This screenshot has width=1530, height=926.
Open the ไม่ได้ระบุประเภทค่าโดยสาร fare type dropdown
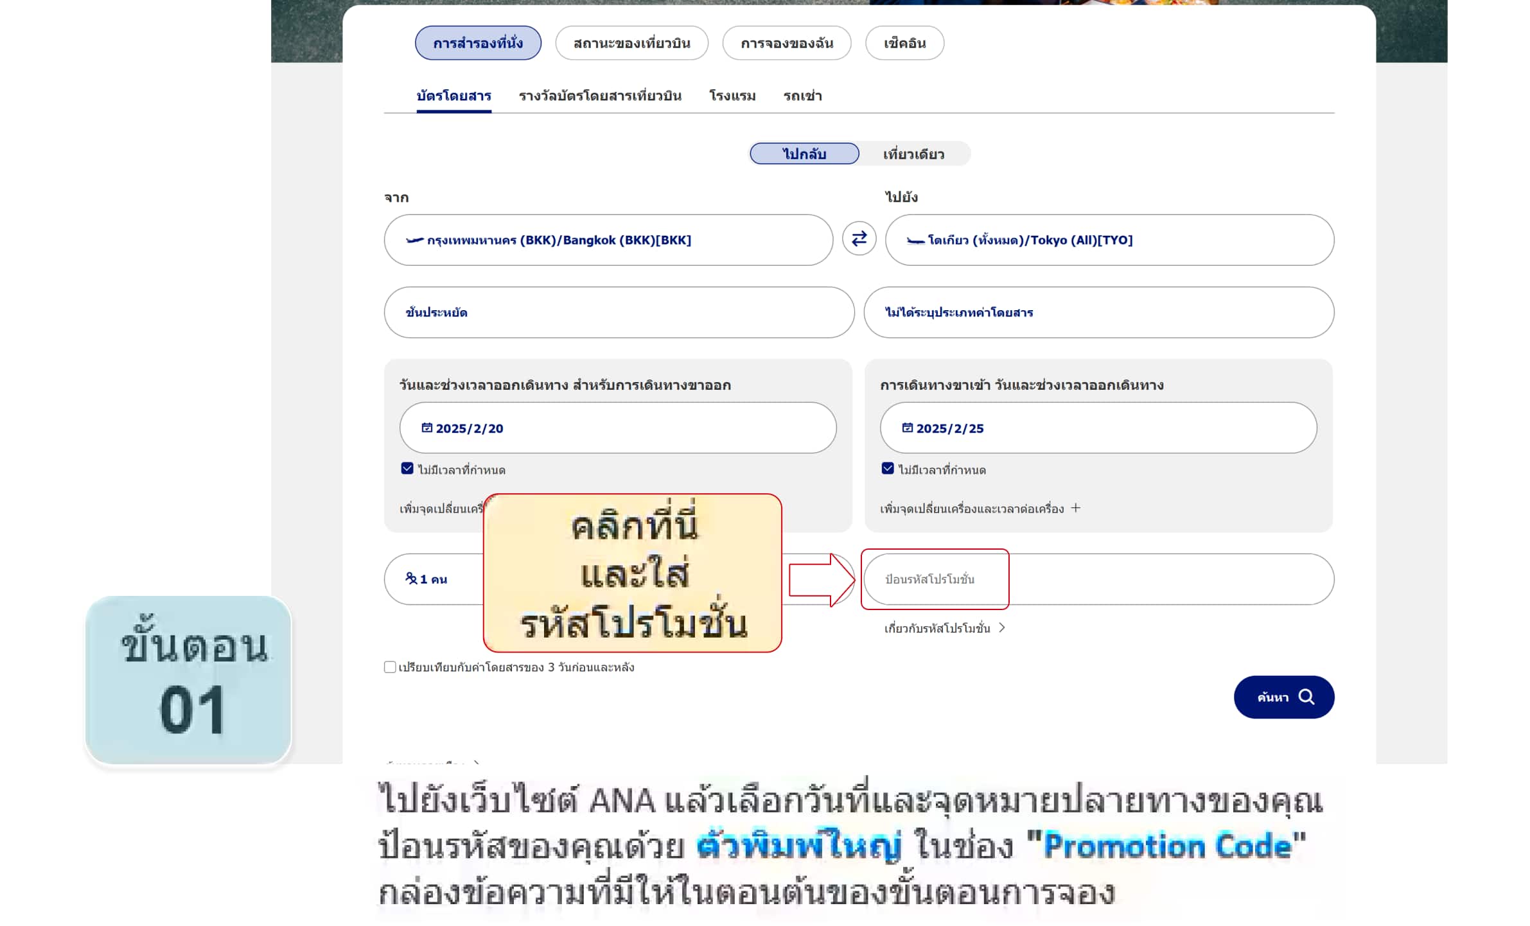[1098, 312]
